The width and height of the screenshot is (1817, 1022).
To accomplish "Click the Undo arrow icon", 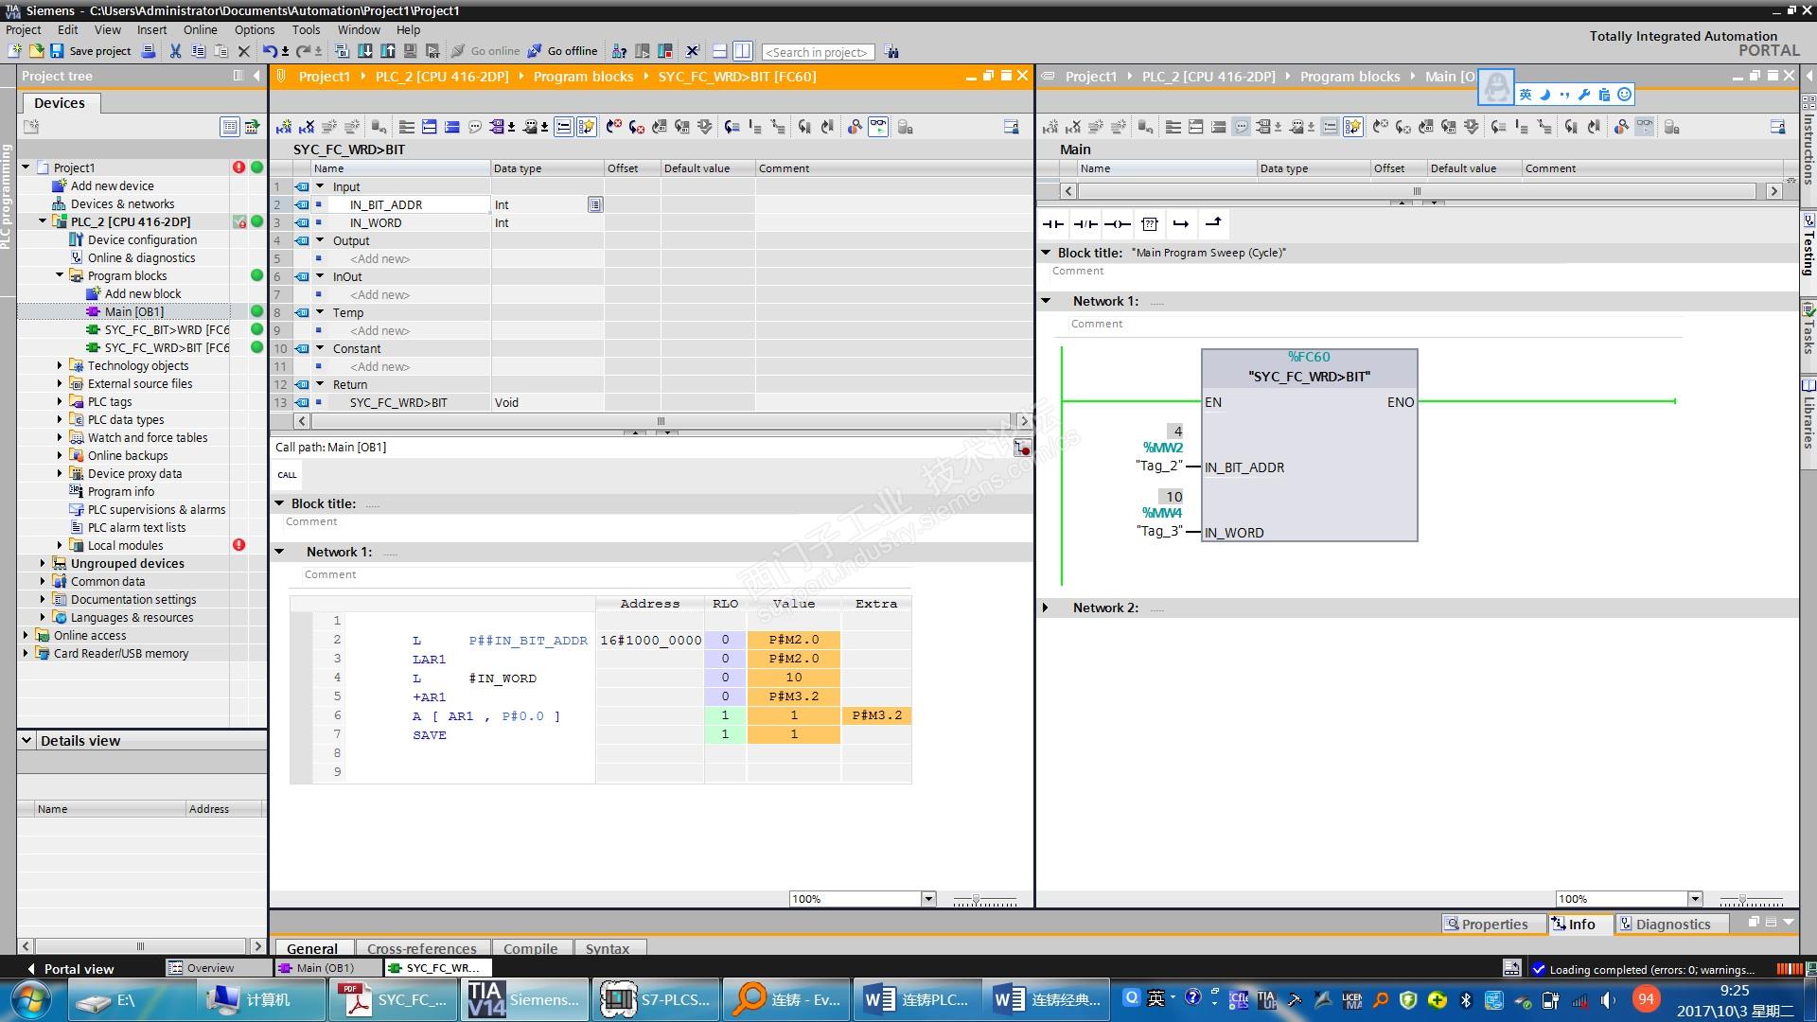I will 270,51.
